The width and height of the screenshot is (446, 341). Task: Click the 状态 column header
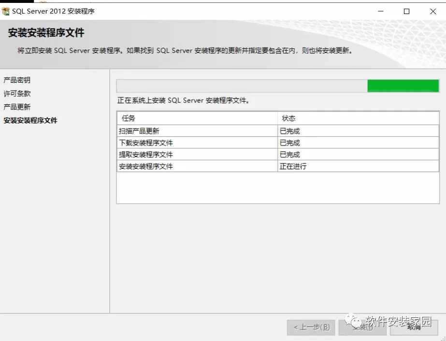pyautogui.click(x=358, y=118)
